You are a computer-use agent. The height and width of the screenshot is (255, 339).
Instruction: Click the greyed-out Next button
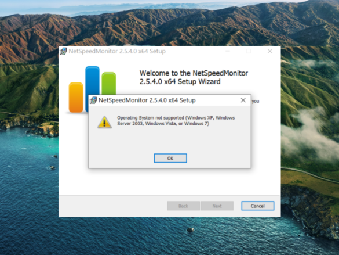217,206
